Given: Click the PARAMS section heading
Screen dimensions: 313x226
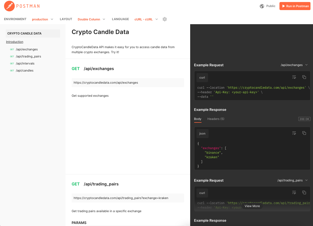Looking at the screenshot, I should pos(79,223).
